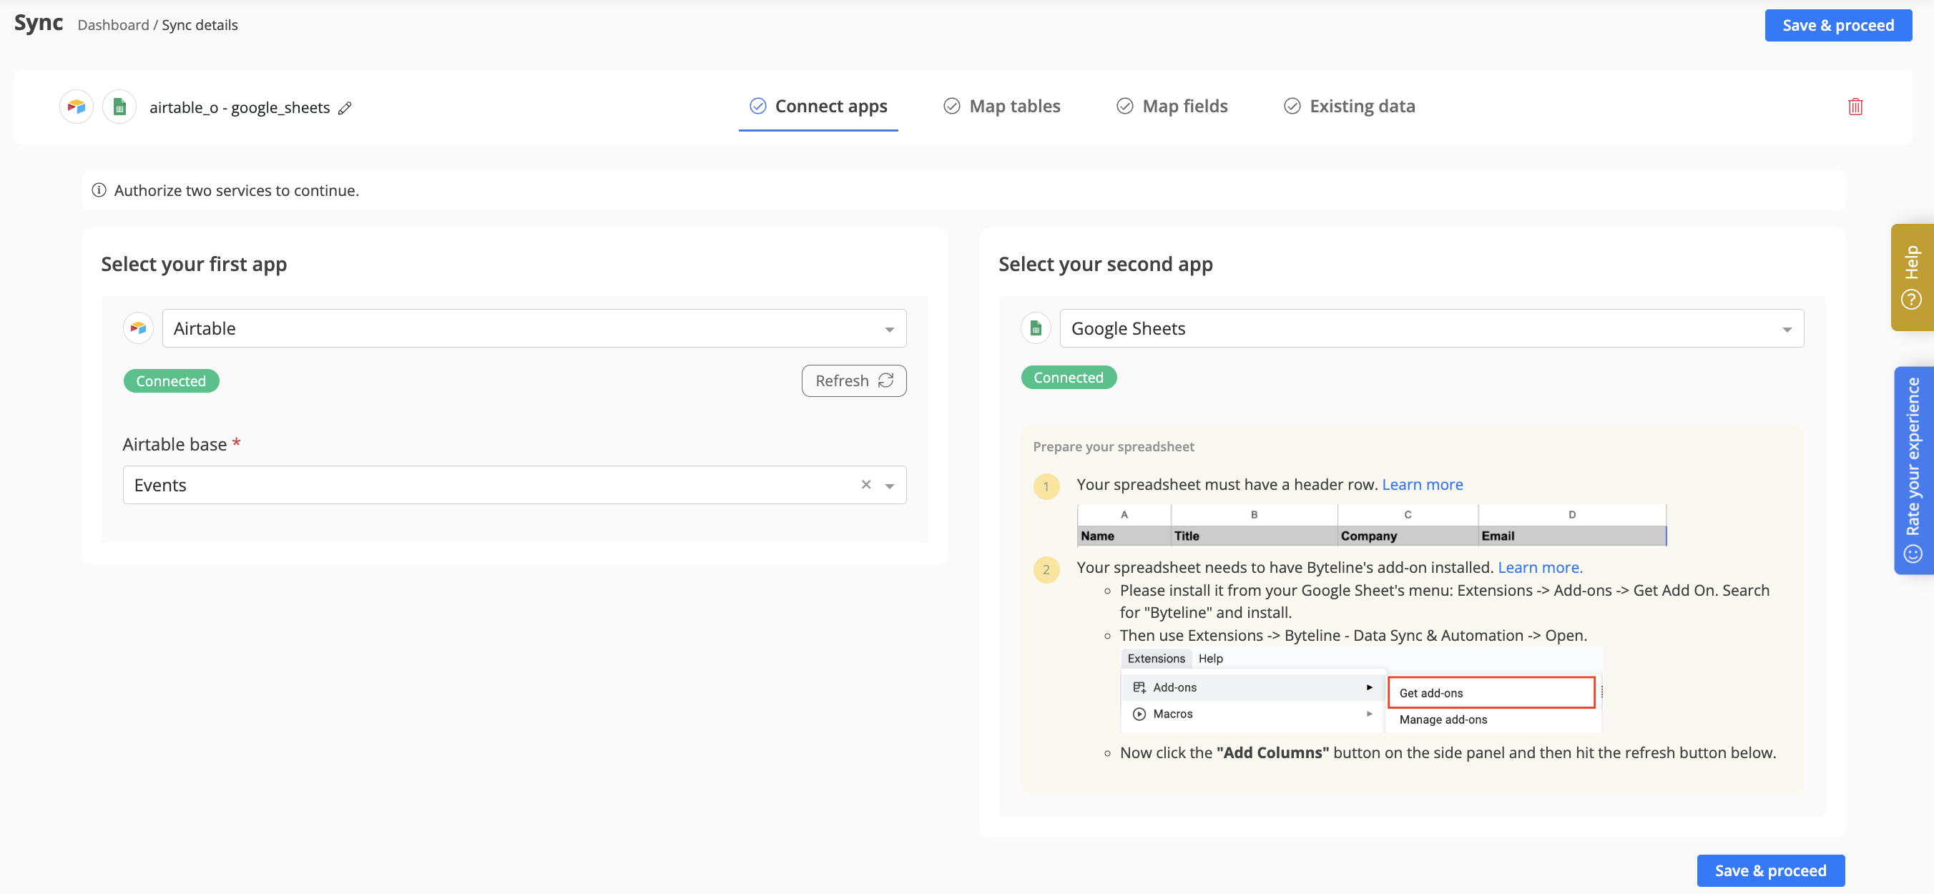The image size is (1934, 894).
Task: Open the Rate your experience panel
Action: (1913, 470)
